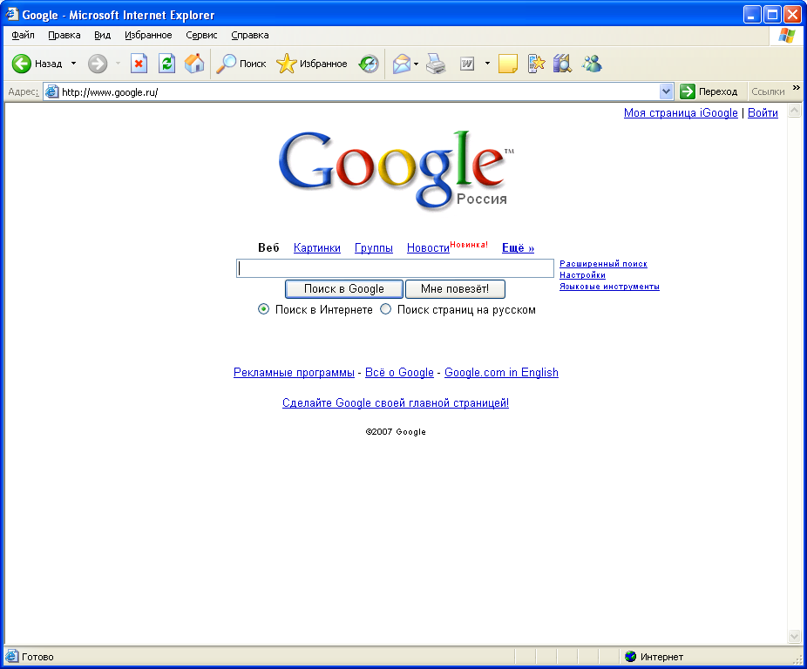Open 'Google.com in English' link
The image size is (807, 669).
coord(501,372)
